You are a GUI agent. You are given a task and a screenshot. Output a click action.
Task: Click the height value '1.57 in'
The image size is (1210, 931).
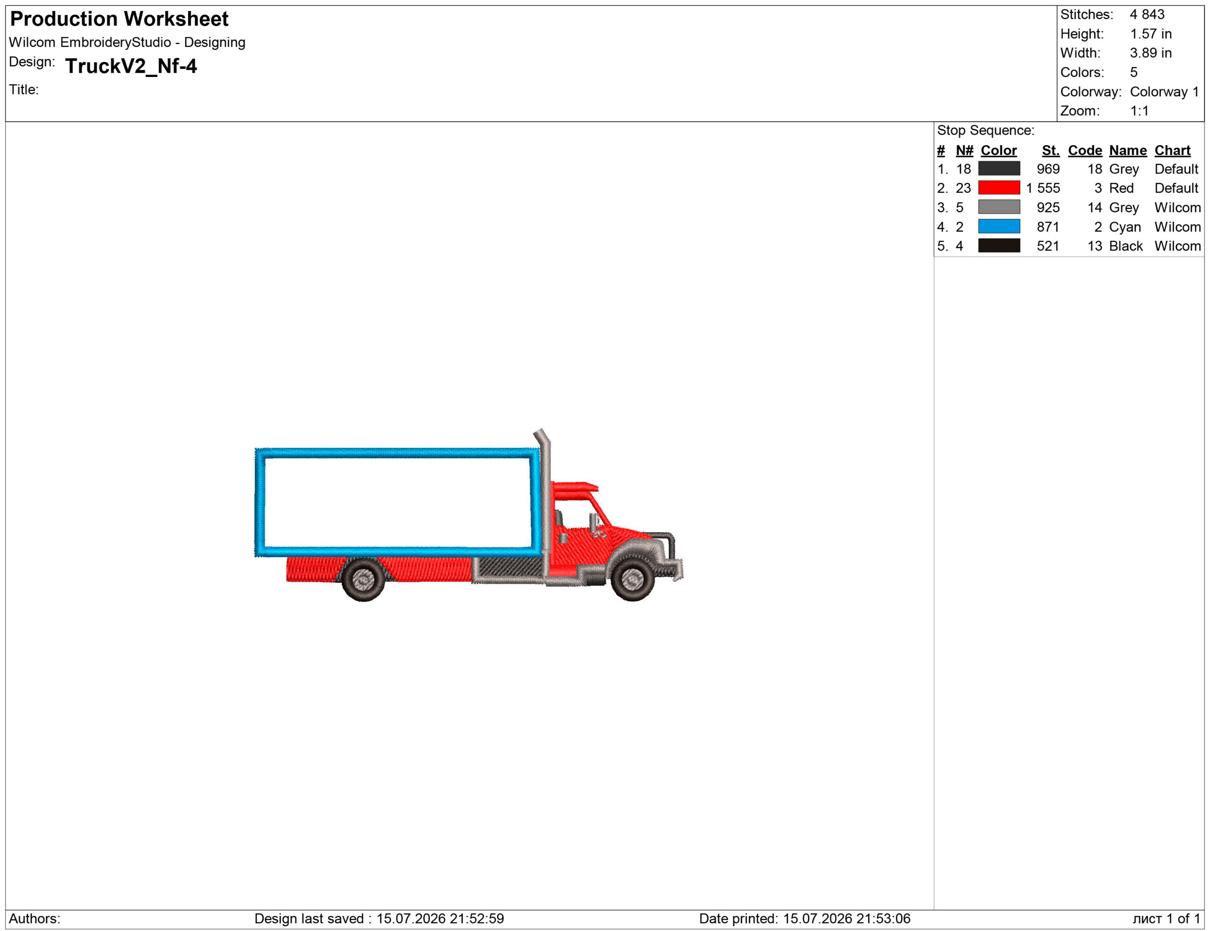pyautogui.click(x=1151, y=34)
